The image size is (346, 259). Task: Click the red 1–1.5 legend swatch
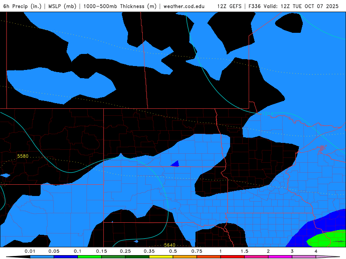pyautogui.click(x=233, y=257)
